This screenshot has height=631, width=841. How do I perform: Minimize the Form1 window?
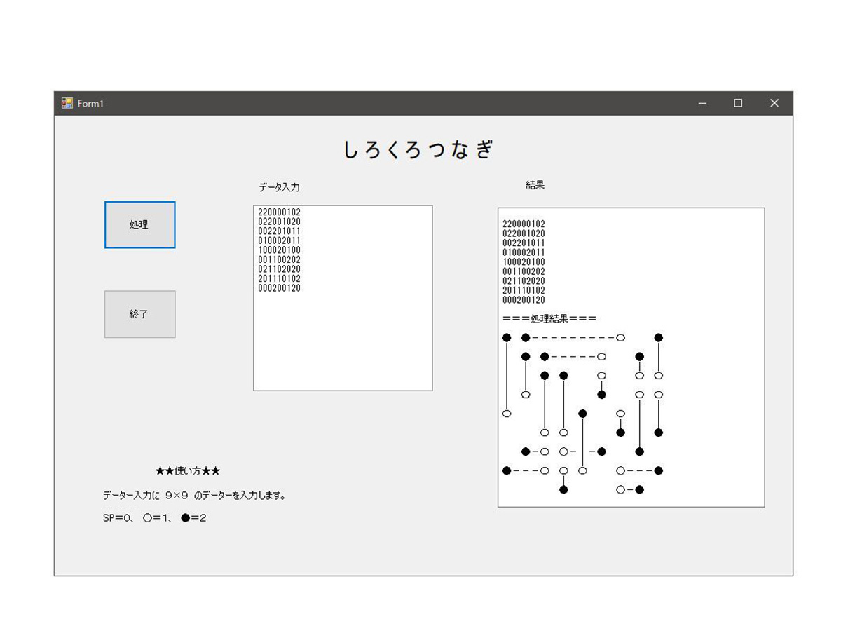click(x=702, y=103)
